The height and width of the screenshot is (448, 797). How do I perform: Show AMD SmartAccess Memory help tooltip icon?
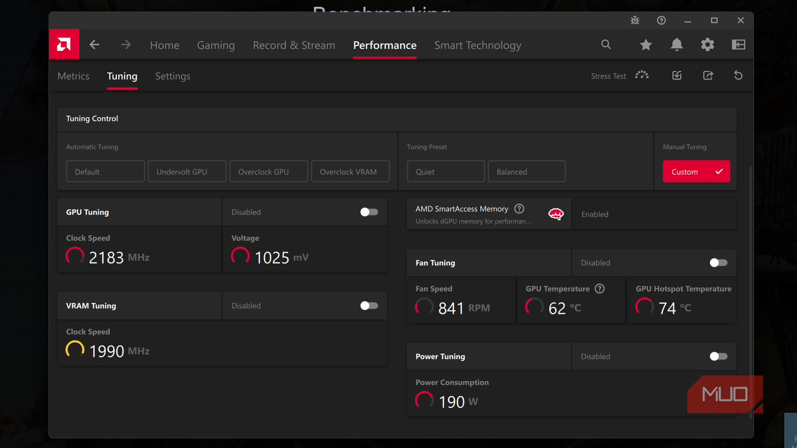519,209
